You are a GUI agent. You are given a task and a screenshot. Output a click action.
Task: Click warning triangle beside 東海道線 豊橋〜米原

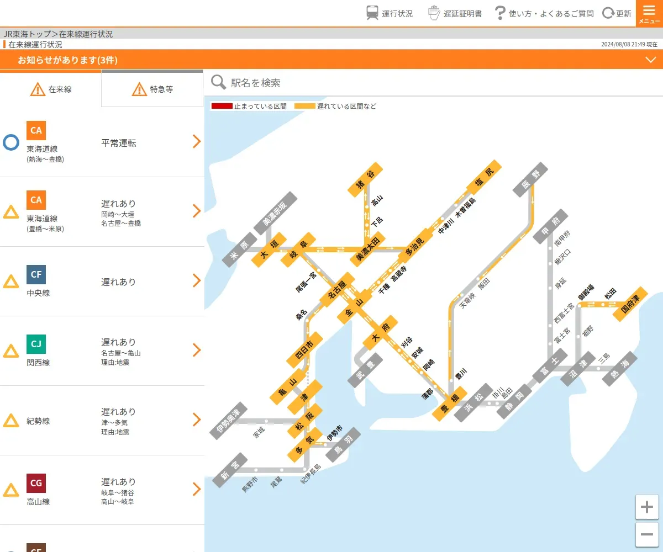tap(11, 212)
